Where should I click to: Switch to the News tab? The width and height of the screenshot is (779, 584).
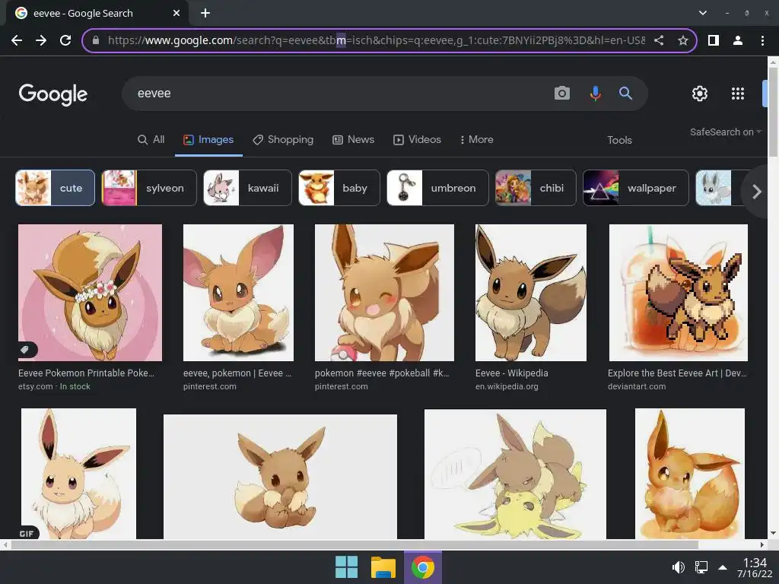pos(353,140)
